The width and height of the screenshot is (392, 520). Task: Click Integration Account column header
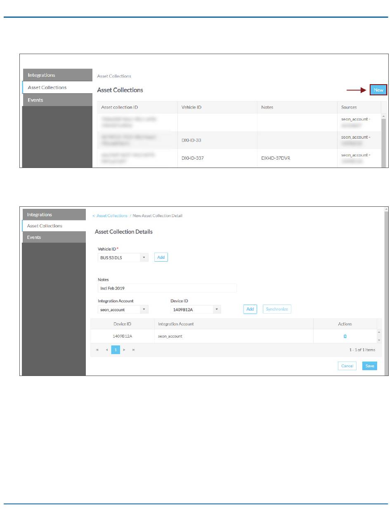coord(234,324)
